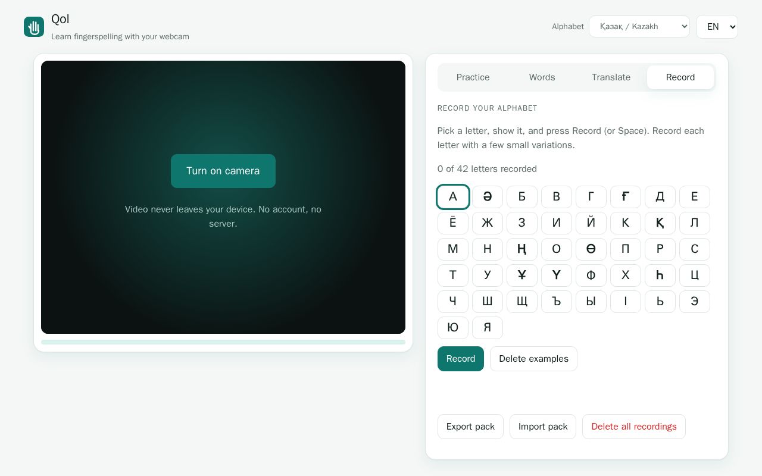The height and width of the screenshot is (476, 762).
Task: Switch to the Words tab
Action: point(542,77)
